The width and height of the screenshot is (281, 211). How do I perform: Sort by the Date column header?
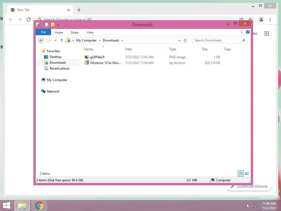point(128,49)
